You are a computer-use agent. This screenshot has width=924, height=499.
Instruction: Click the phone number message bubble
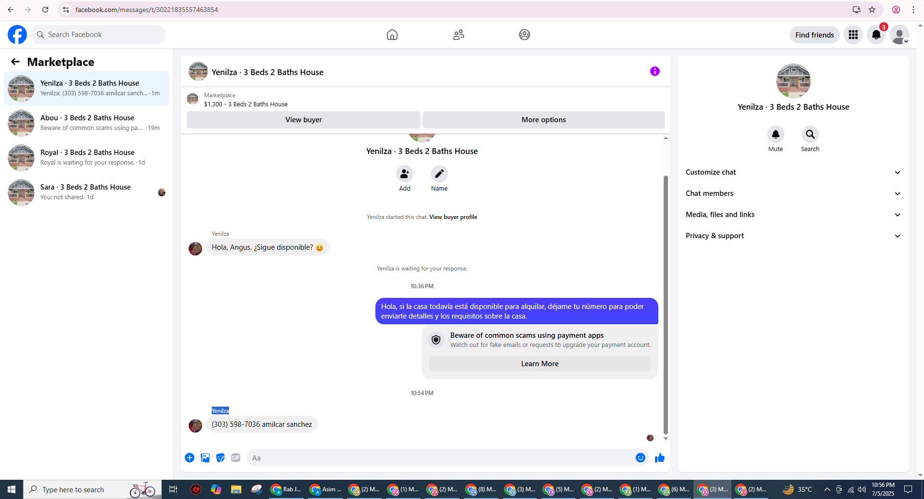point(262,424)
